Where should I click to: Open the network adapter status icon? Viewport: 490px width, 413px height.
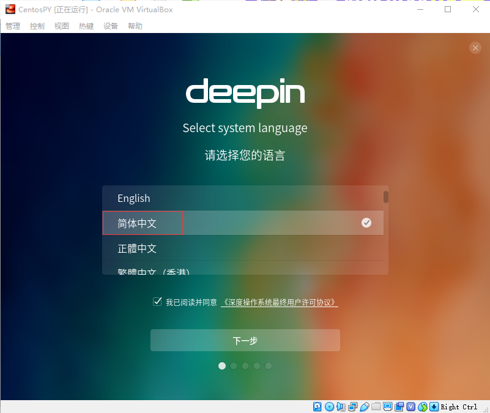[353, 406]
